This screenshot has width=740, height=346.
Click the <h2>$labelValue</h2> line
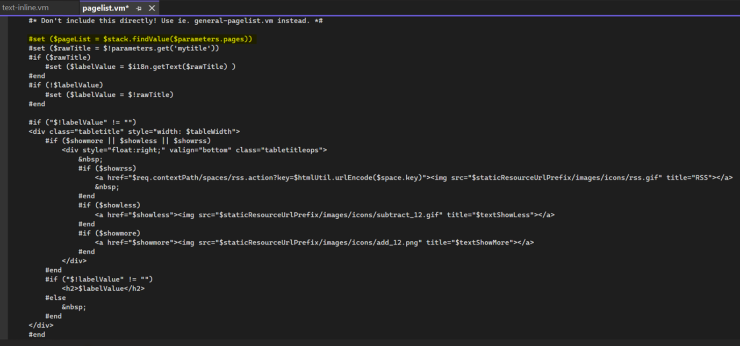[x=103, y=289]
